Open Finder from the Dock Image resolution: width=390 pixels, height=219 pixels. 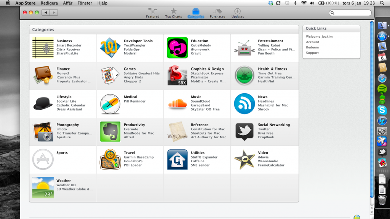click(382, 26)
